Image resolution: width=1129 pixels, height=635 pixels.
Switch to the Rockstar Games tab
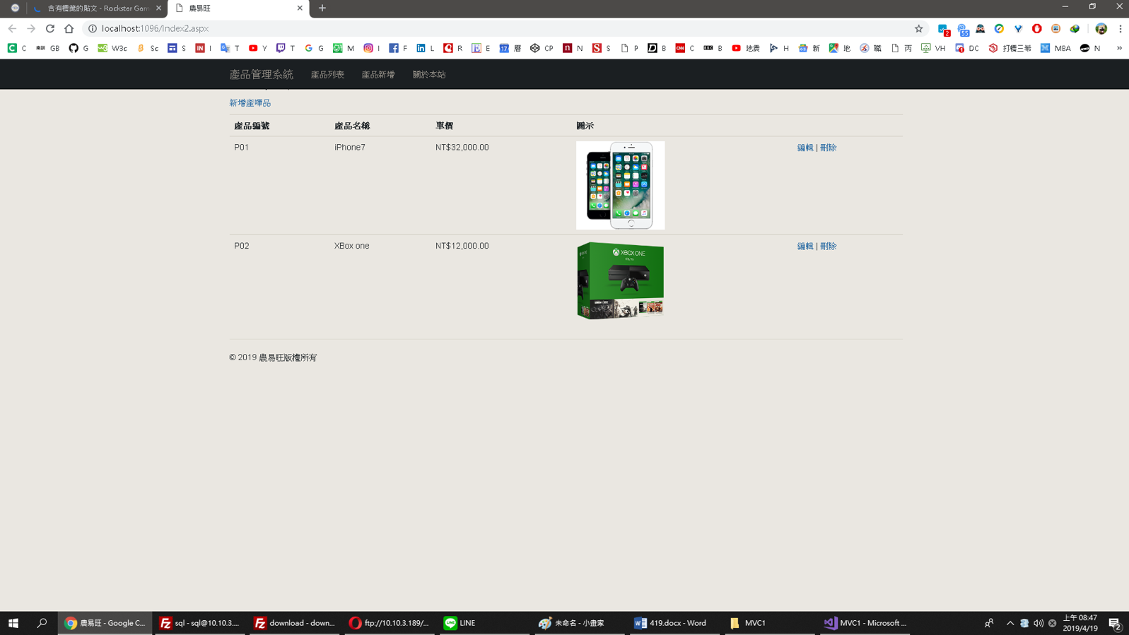coord(98,8)
